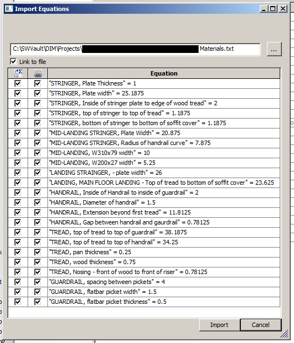Screen dimensions: 294x343
Task: Click the Import Equations title bar icon
Action: (9, 9)
